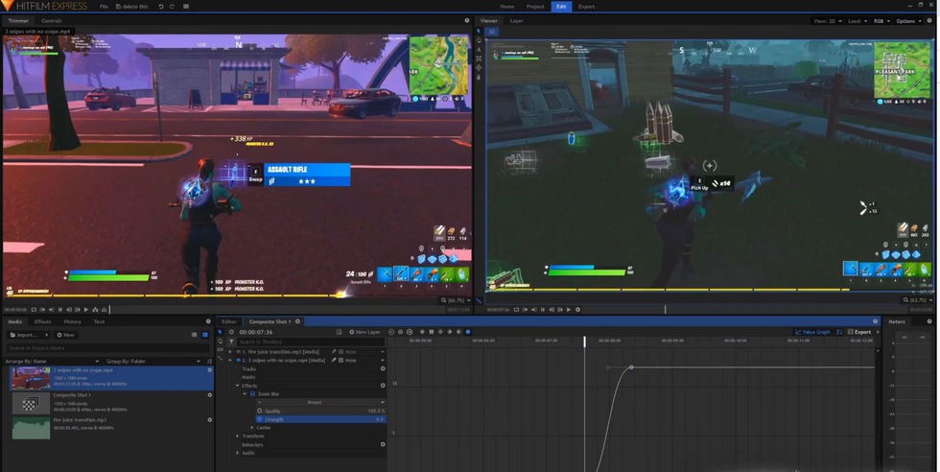Switch to the Editor timeline tab
Viewport: 940px width, 472px height.
pos(229,321)
